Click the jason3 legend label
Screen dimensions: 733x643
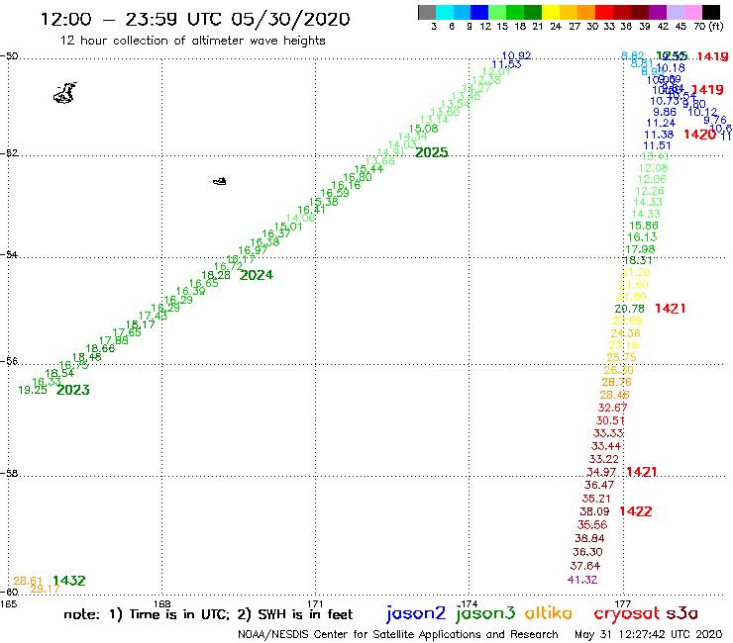click(x=485, y=613)
